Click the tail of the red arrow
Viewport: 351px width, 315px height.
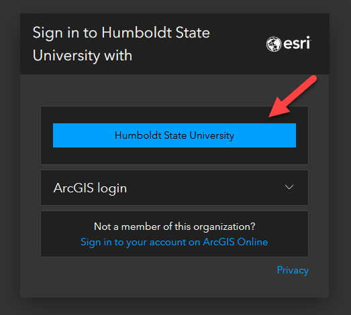point(311,80)
